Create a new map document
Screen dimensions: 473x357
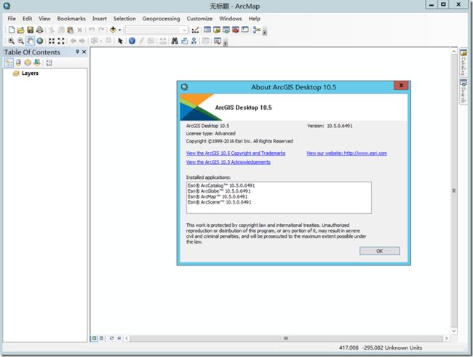click(12, 30)
